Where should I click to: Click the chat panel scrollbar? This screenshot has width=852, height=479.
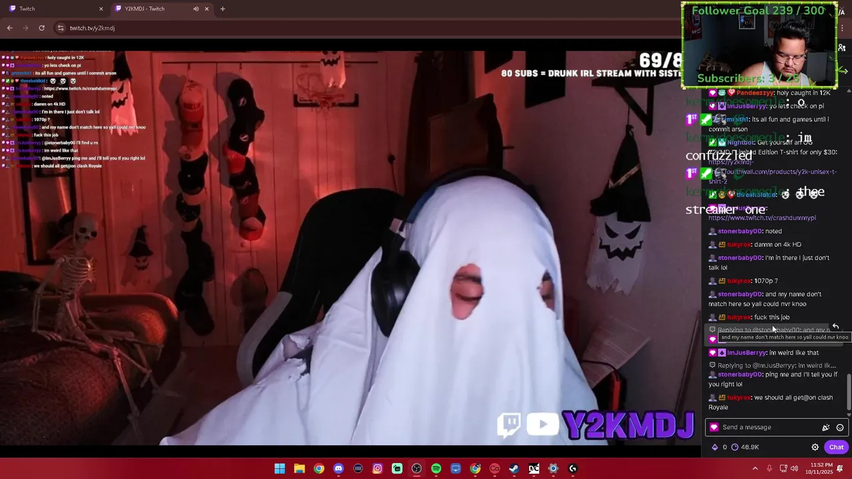coord(848,393)
